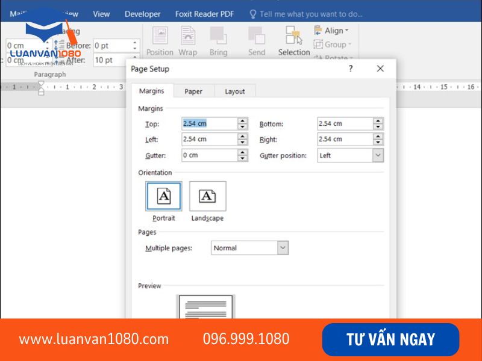Click the Spacing Before field
The height and width of the screenshot is (361, 482).
coord(113,46)
